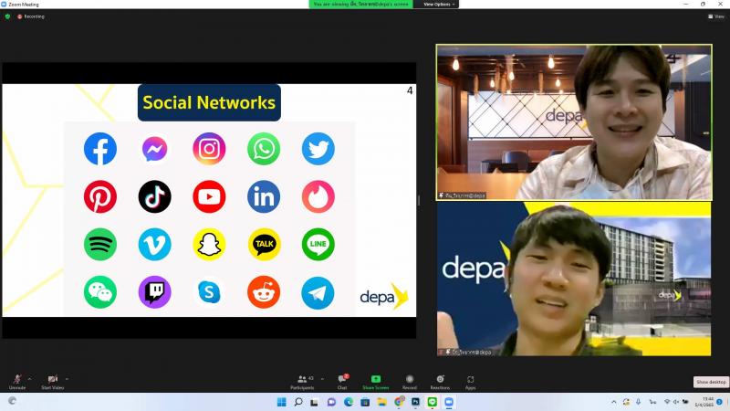Image resolution: width=730 pixels, height=411 pixels.
Task: Click the depa logo on the slide
Action: 384,296
